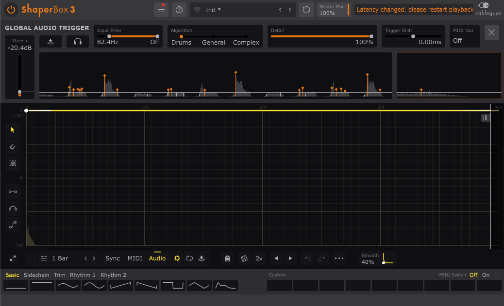
Task: Switch to the Sidechain presets tab
Action: [x=36, y=275]
